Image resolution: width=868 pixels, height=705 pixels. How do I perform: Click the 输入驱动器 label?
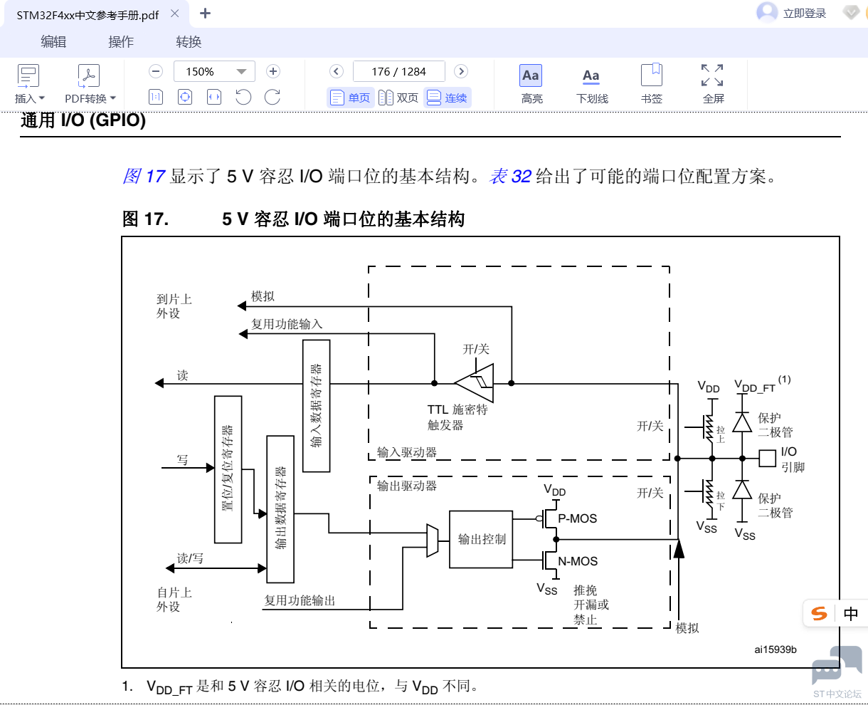[x=407, y=452]
